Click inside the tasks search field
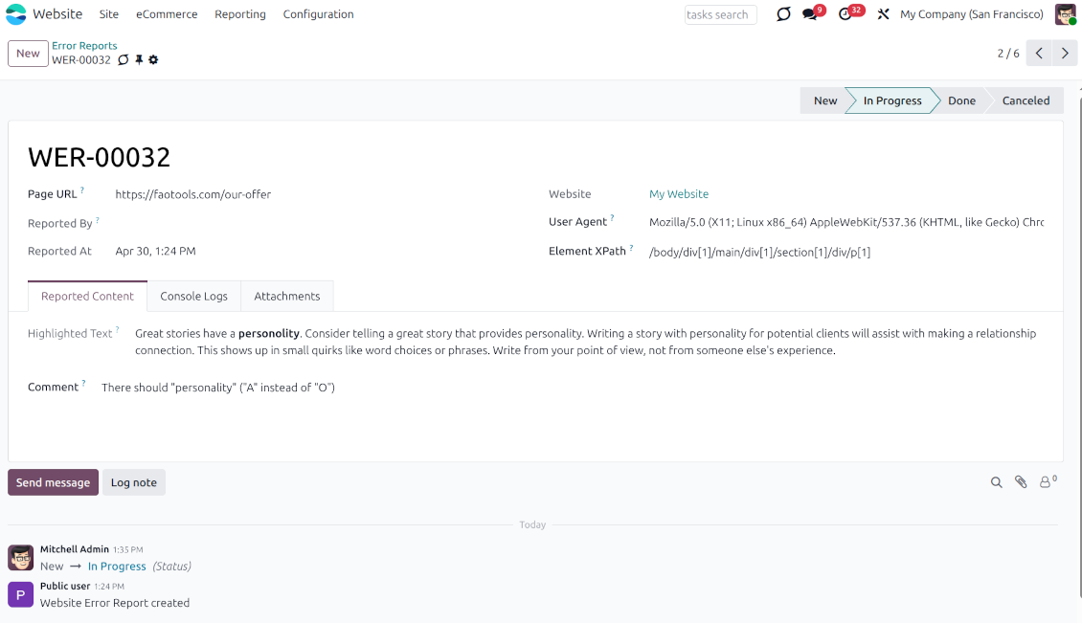This screenshot has height=623, width=1082. tap(720, 14)
